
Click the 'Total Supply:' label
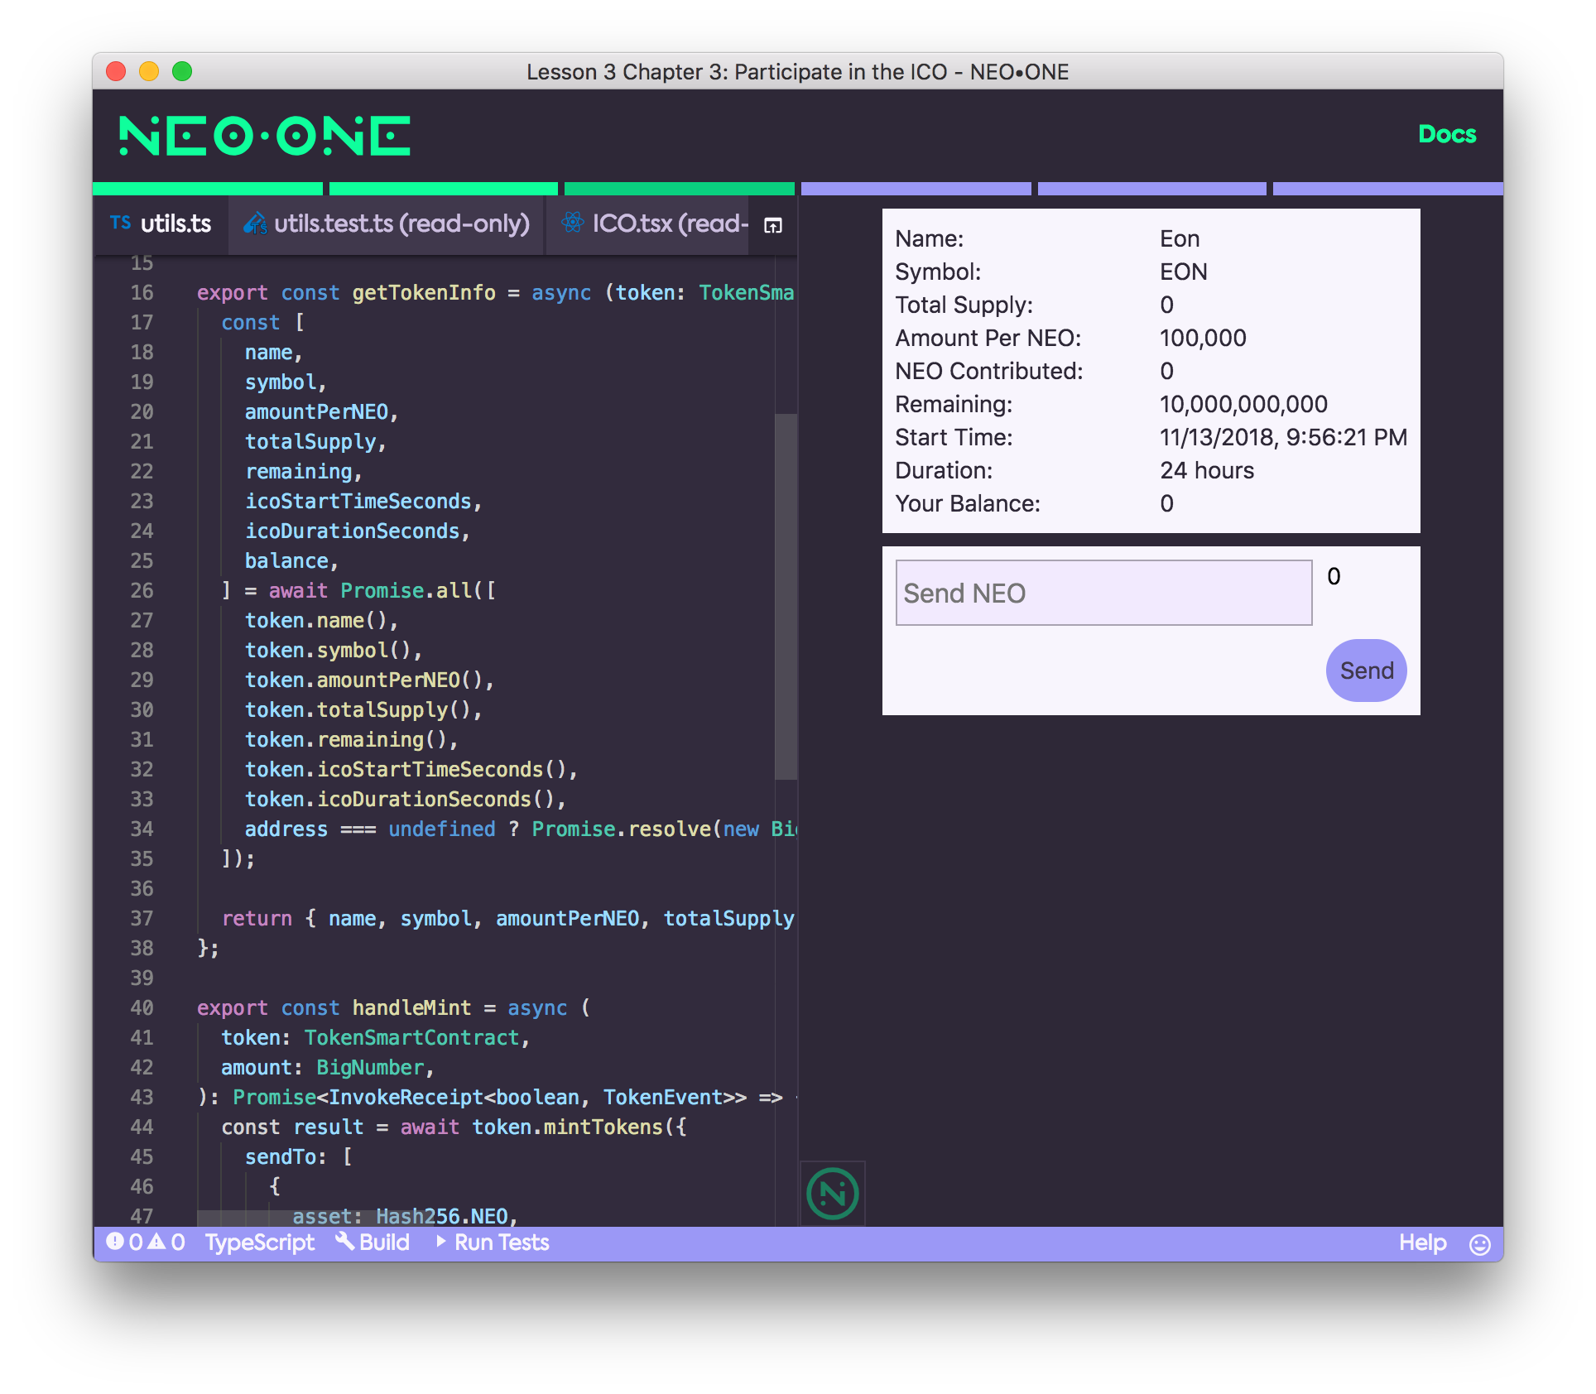964,305
